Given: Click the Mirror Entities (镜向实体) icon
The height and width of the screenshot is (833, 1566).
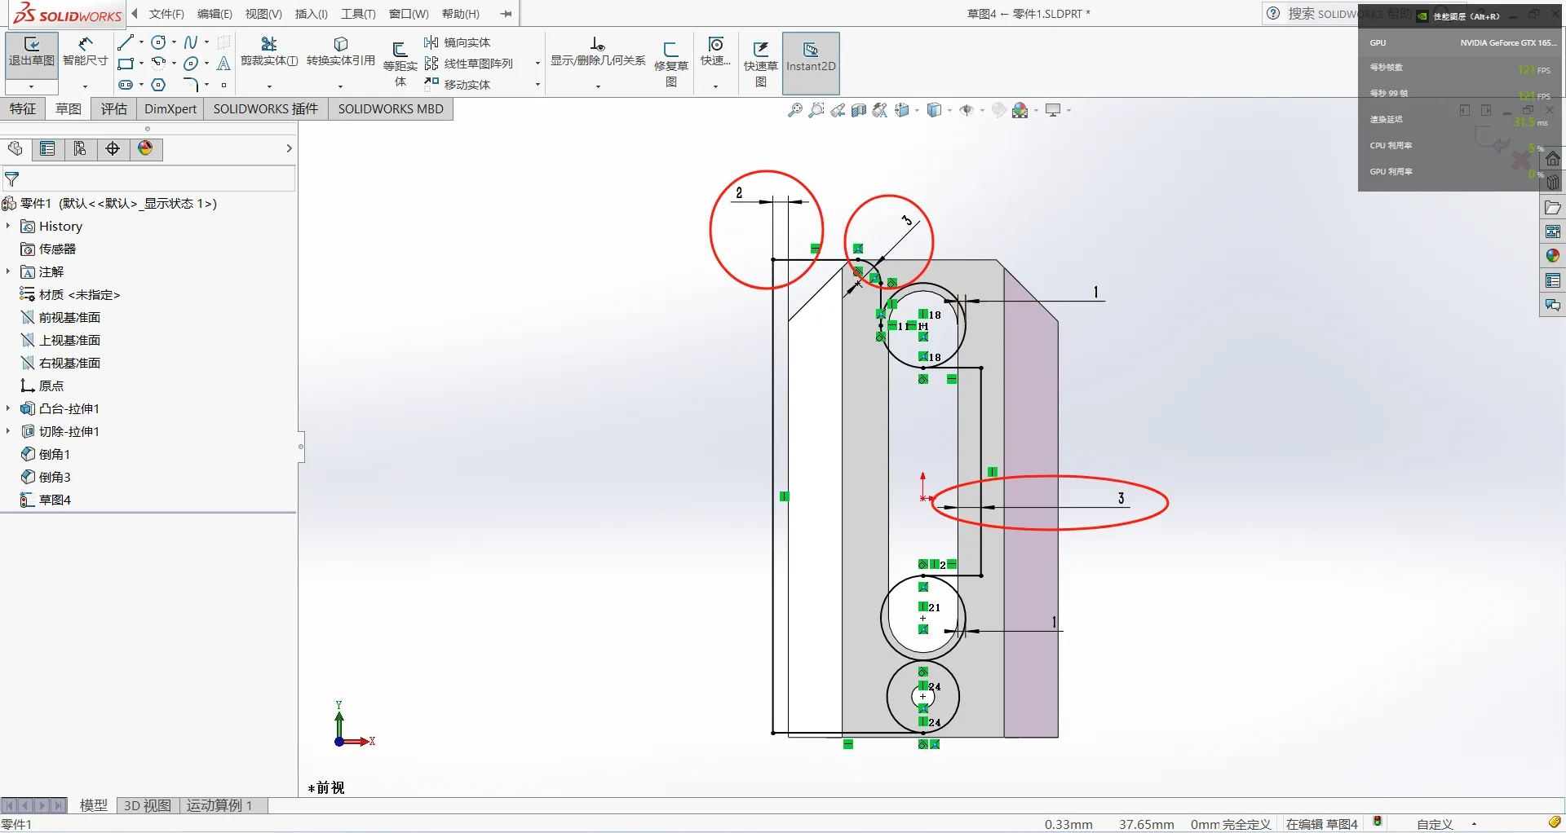Looking at the screenshot, I should point(431,42).
